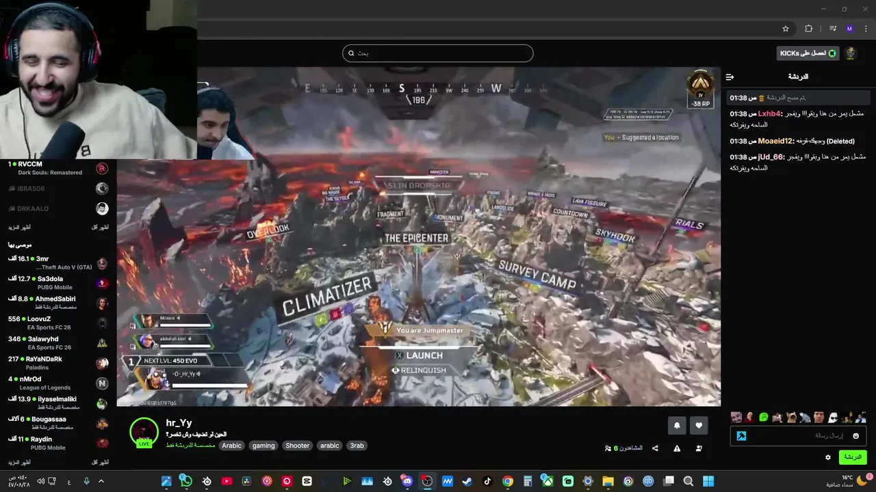This screenshot has width=876, height=492.
Task: Open File Explorer from the taskbar
Action: (608, 481)
